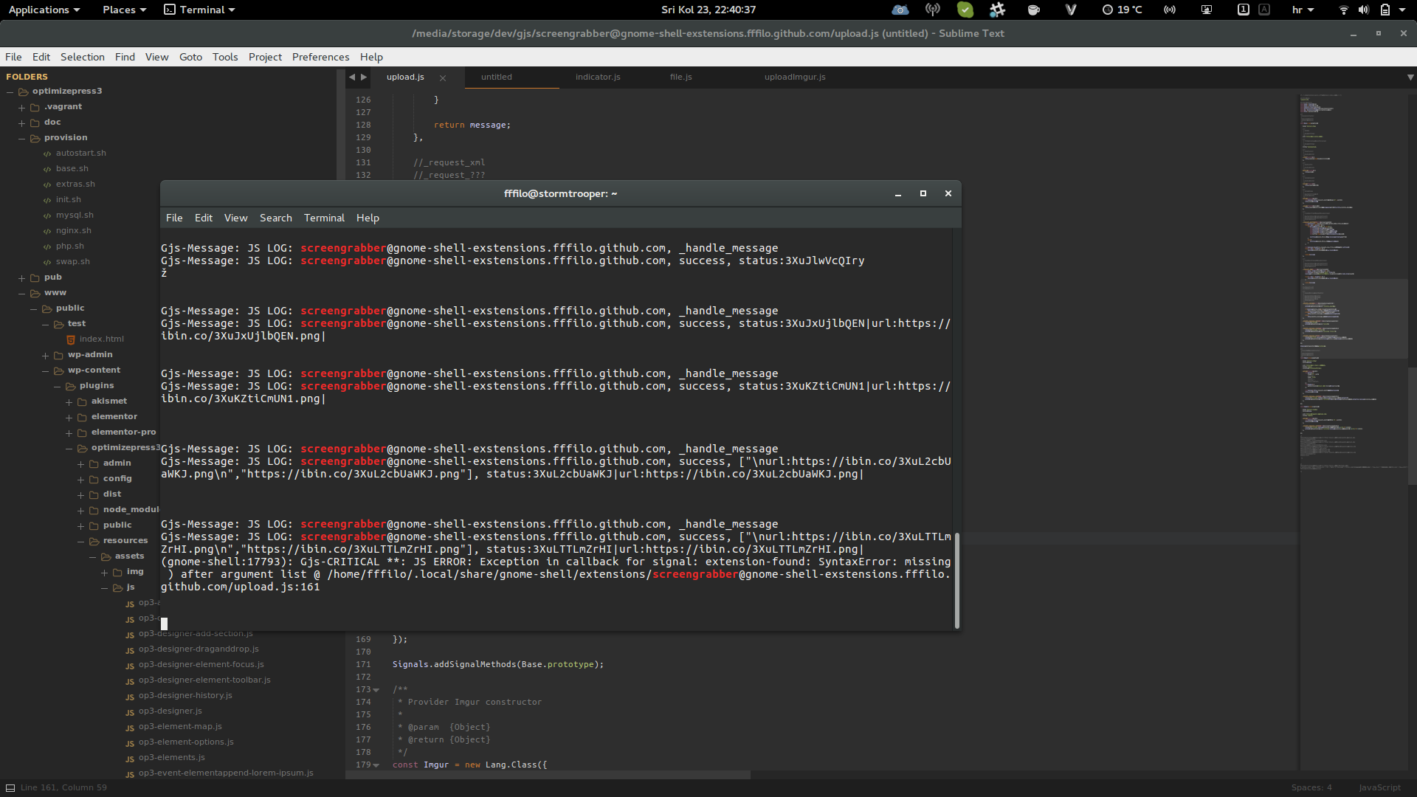Click the green checkmark tray icon
The image size is (1417, 797).
[965, 10]
